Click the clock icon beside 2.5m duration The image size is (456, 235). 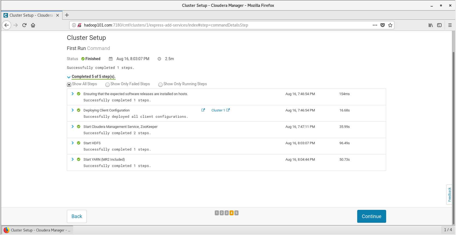pyautogui.click(x=159, y=59)
